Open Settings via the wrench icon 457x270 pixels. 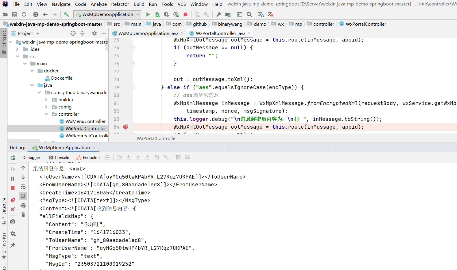[219, 14]
